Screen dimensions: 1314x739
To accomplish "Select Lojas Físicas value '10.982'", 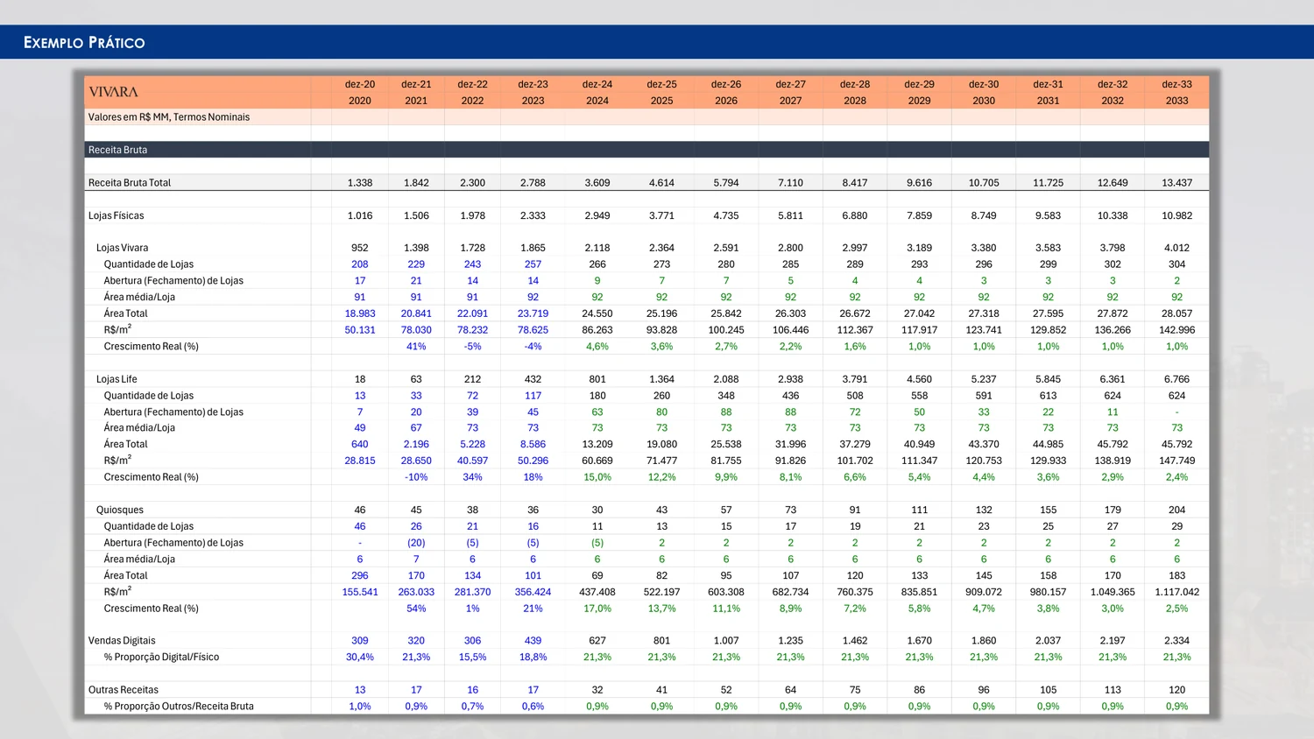I will click(x=1177, y=215).
